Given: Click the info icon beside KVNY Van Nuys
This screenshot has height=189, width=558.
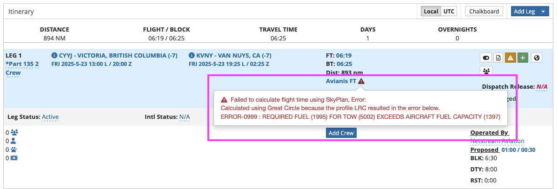Looking at the screenshot, I should tap(192, 55).
